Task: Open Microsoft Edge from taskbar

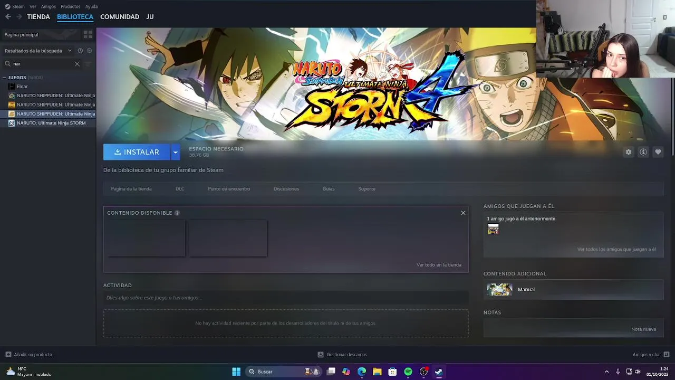Action: 362,372
